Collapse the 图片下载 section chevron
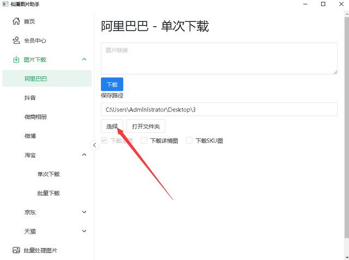349x260 pixels. 84,59
